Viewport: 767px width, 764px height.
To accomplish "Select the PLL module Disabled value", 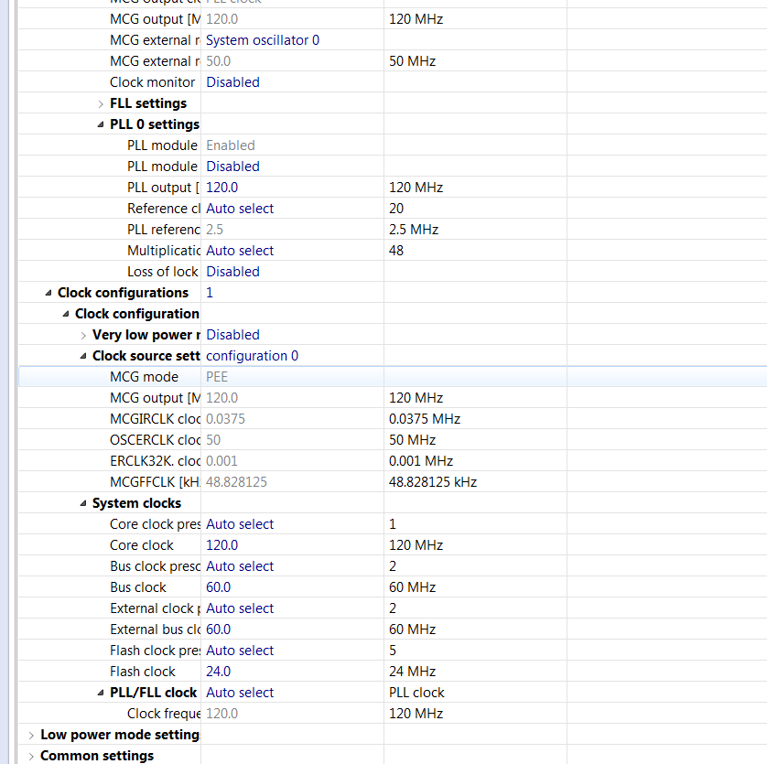I will pyautogui.click(x=232, y=167).
